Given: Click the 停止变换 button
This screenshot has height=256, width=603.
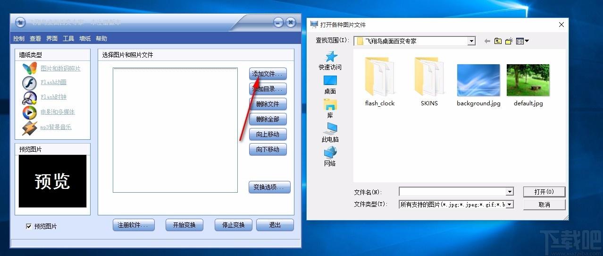Looking at the screenshot, I should pos(234,225).
